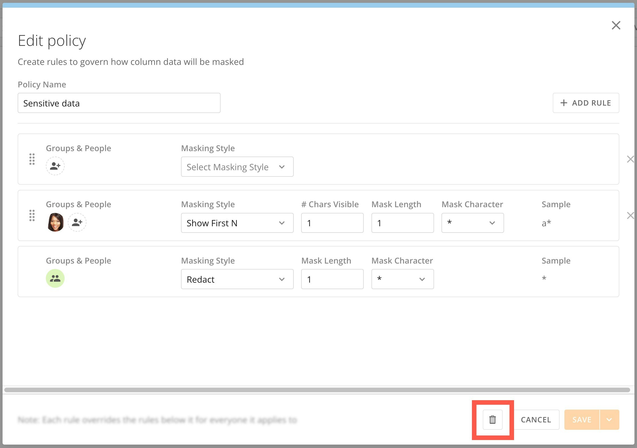Expand Mask Character dropdown in Show First N rule
This screenshot has width=637, height=448.
point(472,223)
